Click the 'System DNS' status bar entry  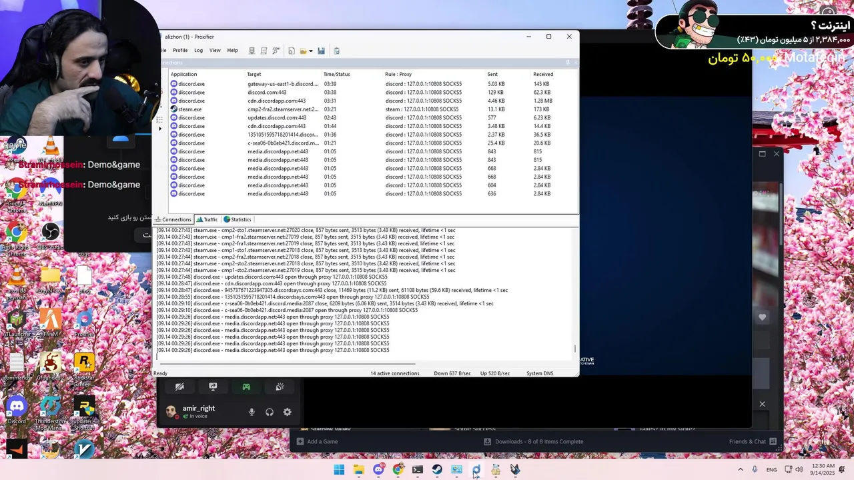coord(539,373)
